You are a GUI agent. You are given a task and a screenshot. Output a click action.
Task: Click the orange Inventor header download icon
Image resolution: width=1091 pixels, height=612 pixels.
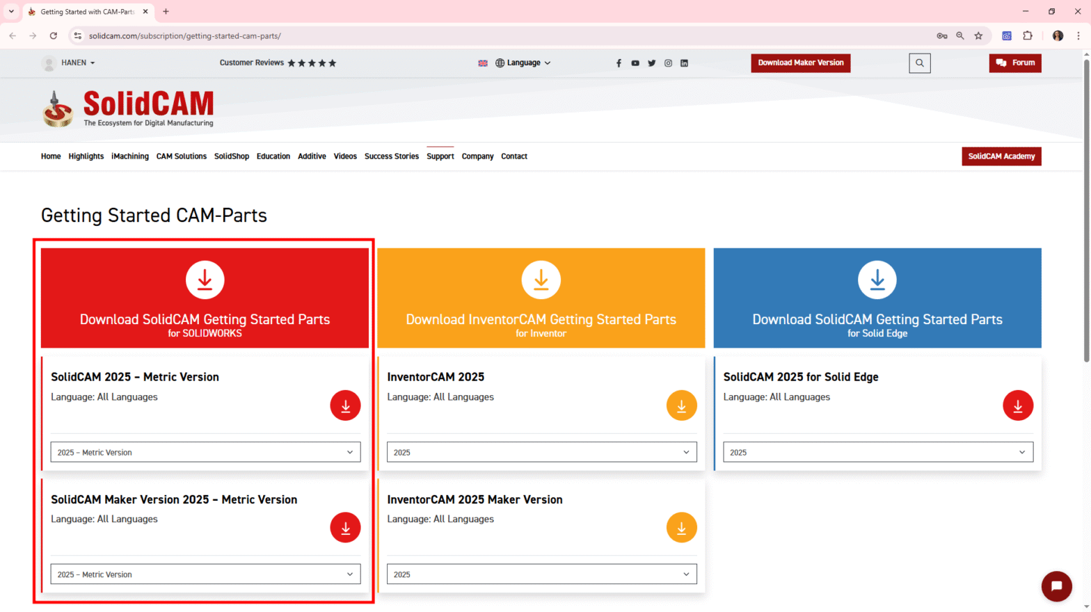pyautogui.click(x=541, y=280)
